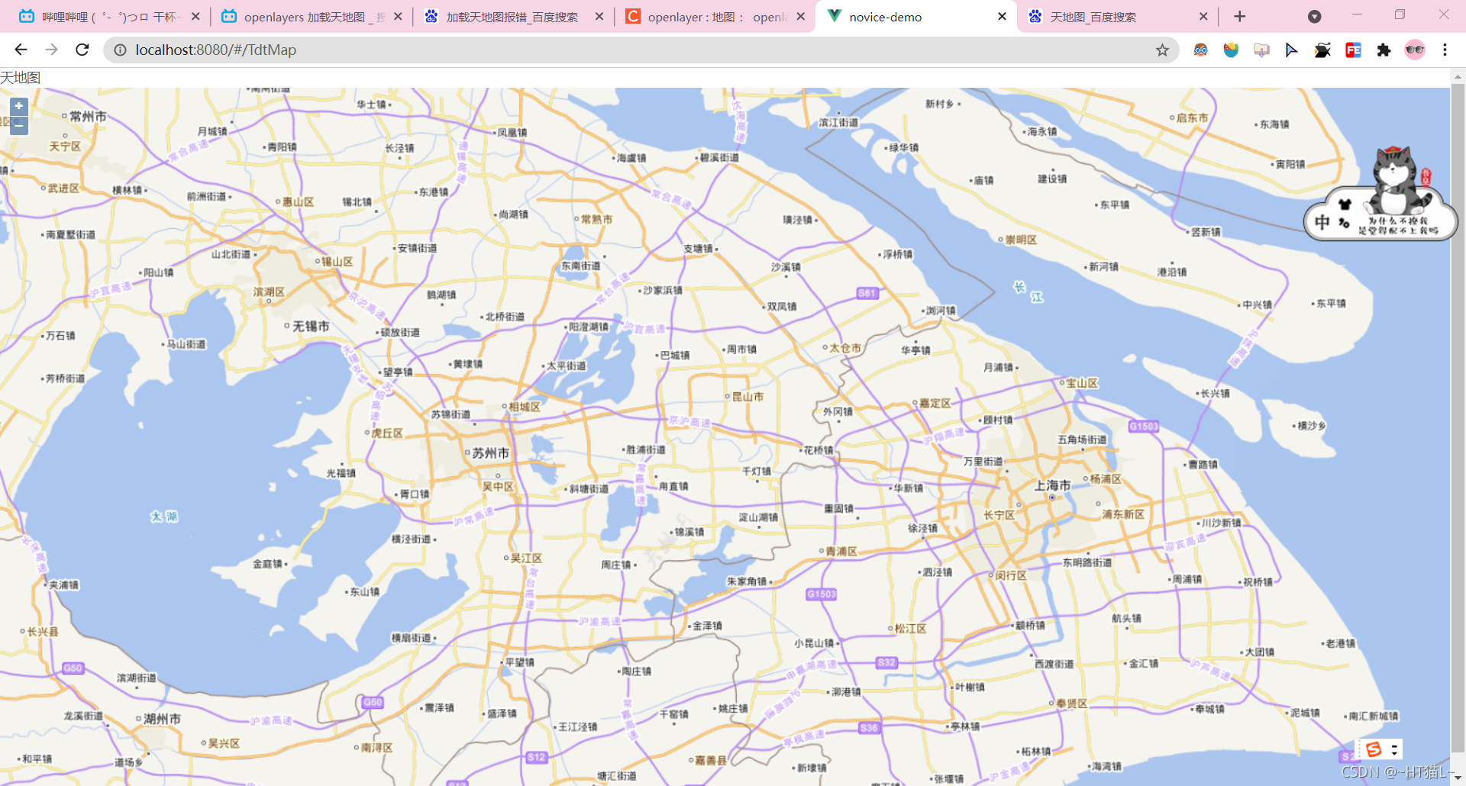The height and width of the screenshot is (786, 1466).
Task: Click the 无锡市 label on map
Action: (x=311, y=326)
